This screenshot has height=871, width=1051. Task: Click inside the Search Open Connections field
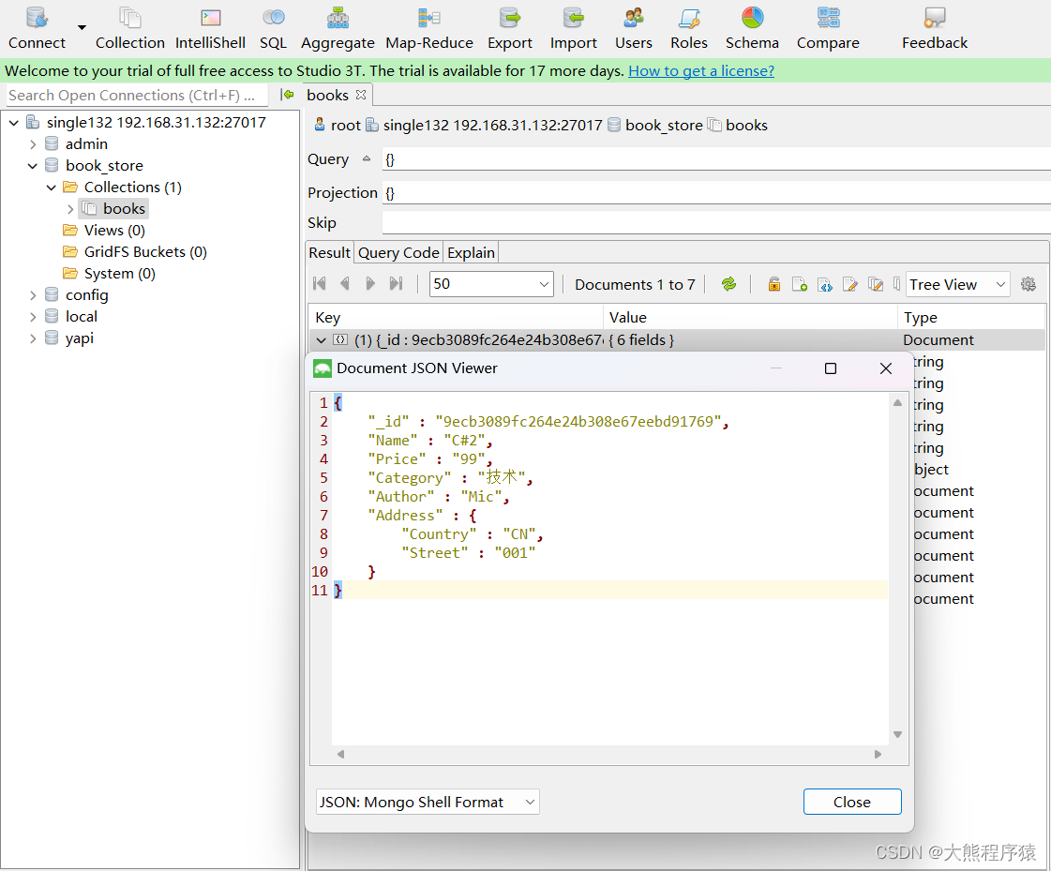[131, 95]
